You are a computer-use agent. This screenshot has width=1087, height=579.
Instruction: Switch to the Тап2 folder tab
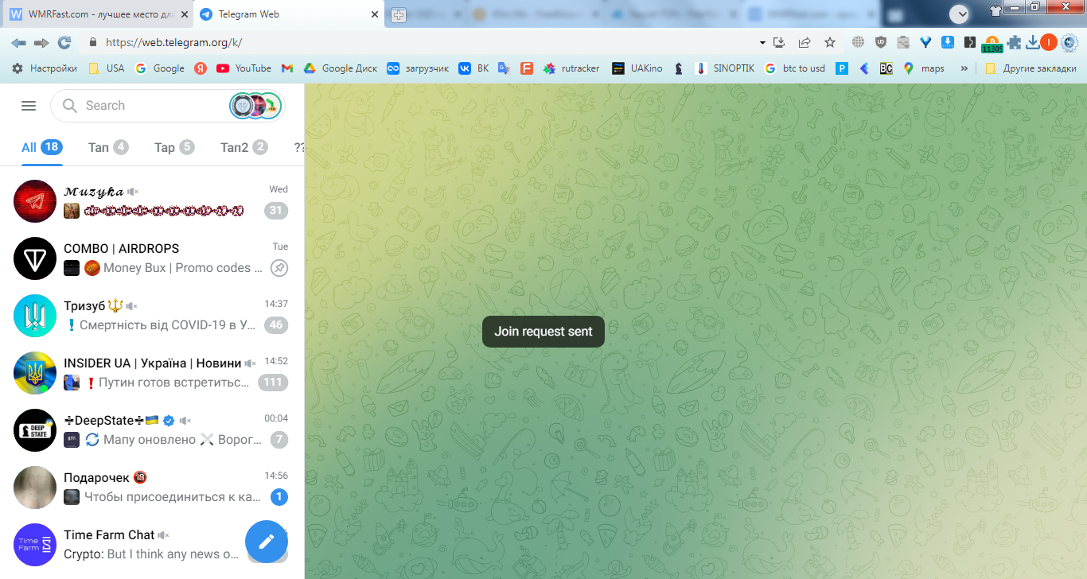[244, 147]
